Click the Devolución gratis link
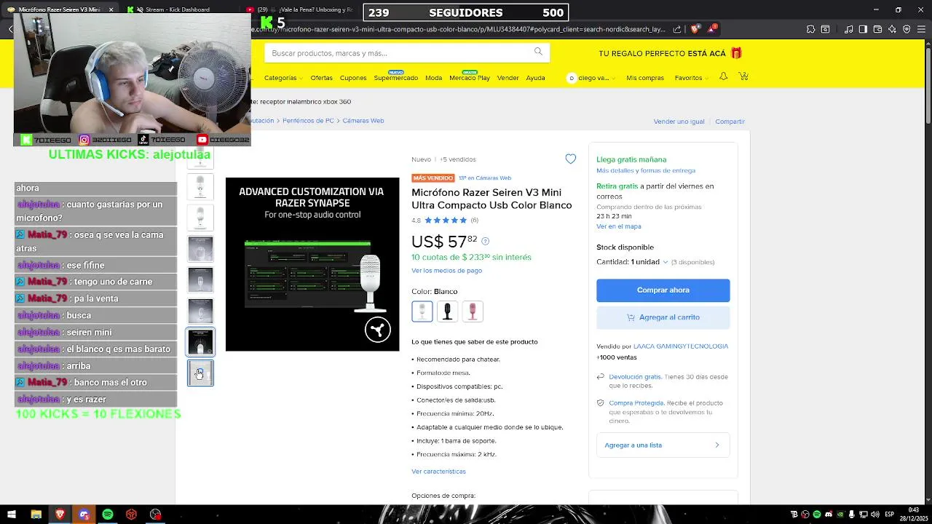932x524 pixels. pos(635,377)
